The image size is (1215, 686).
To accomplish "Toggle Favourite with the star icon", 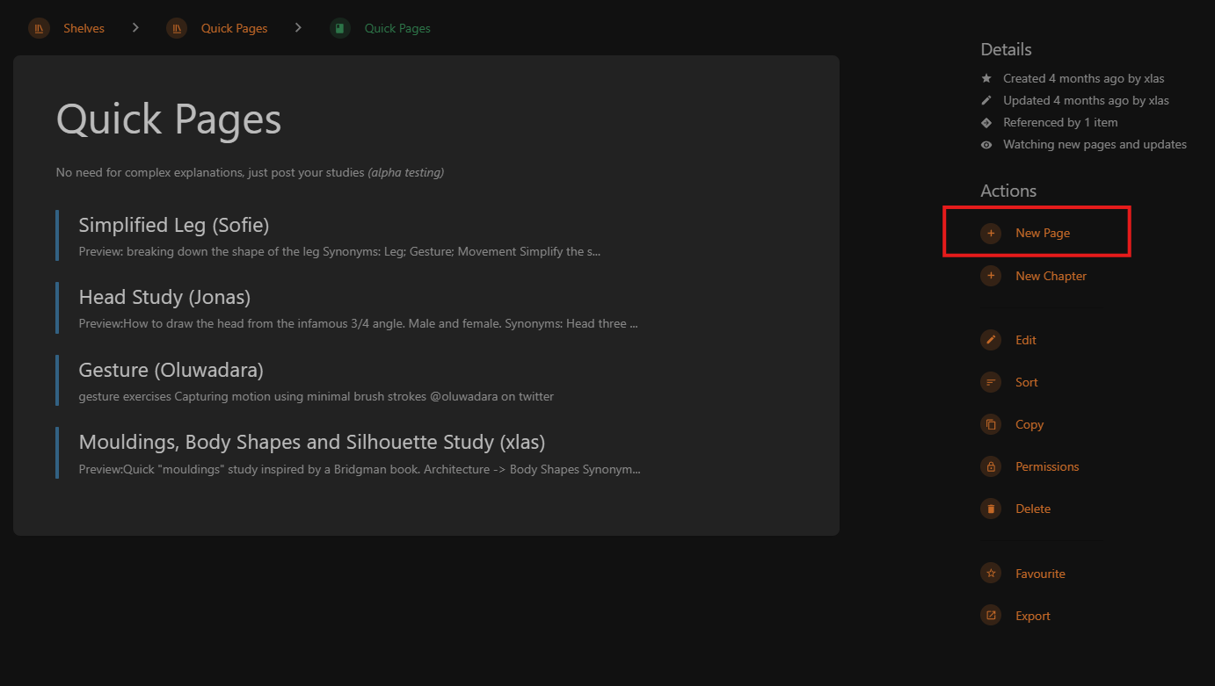I will coord(991,574).
